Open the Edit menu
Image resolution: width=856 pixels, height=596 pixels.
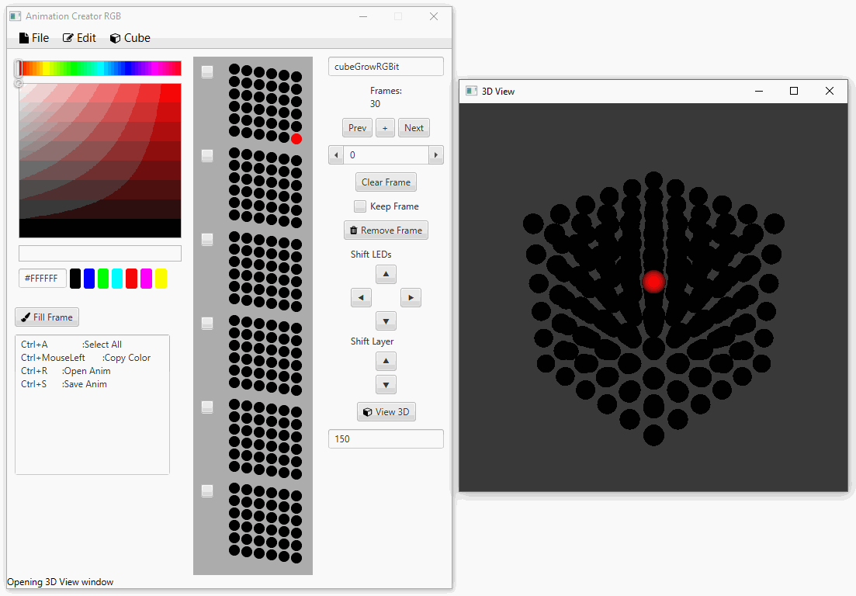[x=79, y=38]
